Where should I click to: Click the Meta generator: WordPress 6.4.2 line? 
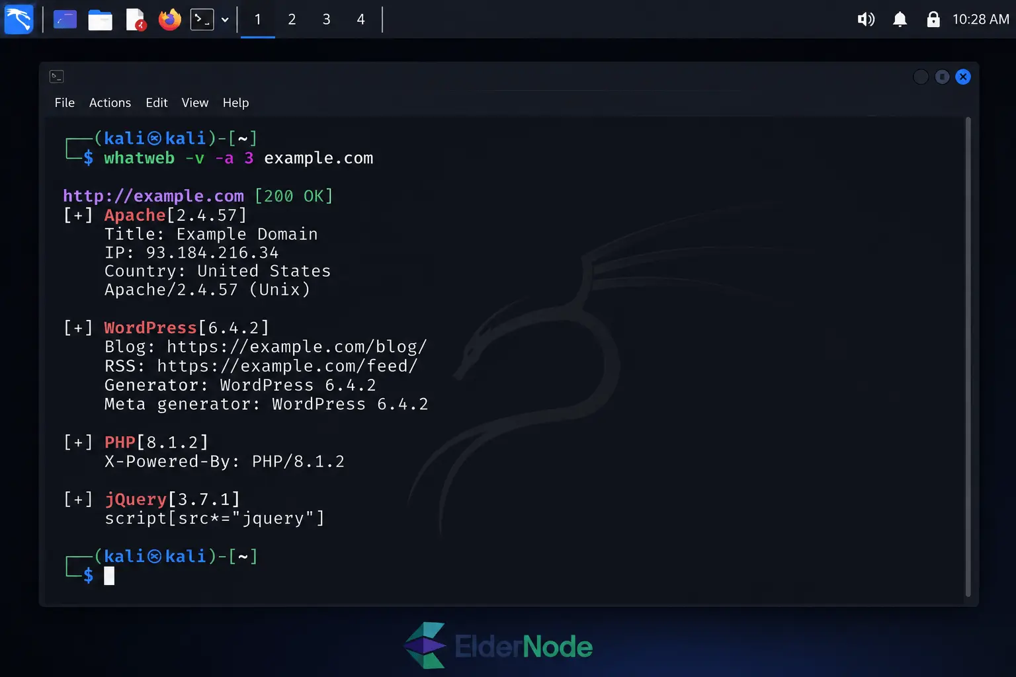click(x=267, y=404)
